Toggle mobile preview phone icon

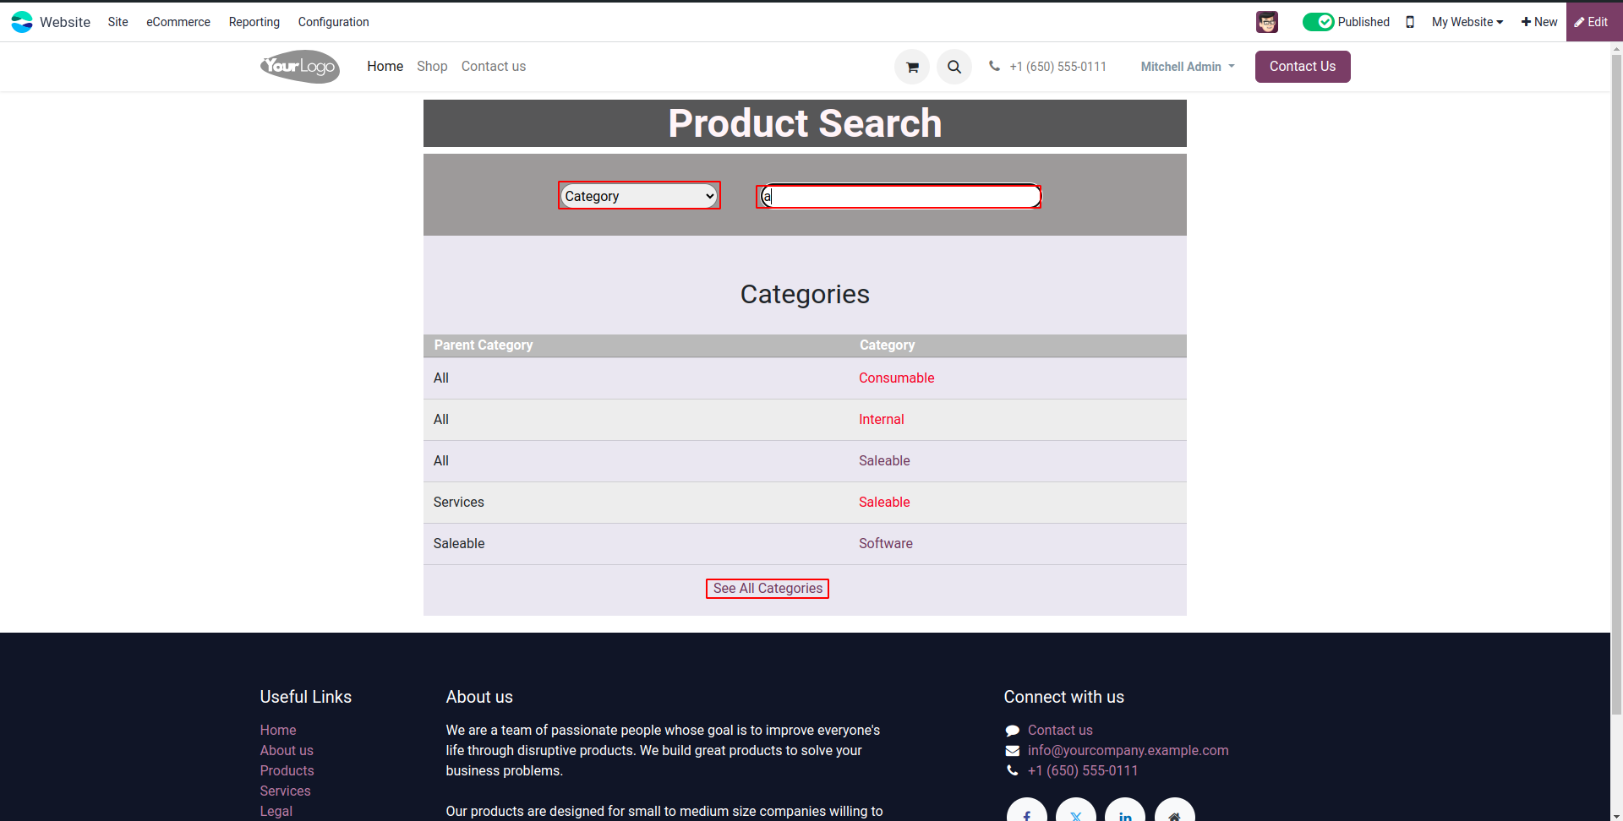click(x=1410, y=22)
